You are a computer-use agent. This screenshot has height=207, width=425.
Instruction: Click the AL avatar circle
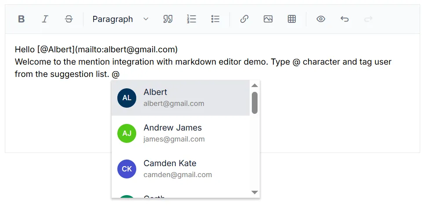point(127,98)
